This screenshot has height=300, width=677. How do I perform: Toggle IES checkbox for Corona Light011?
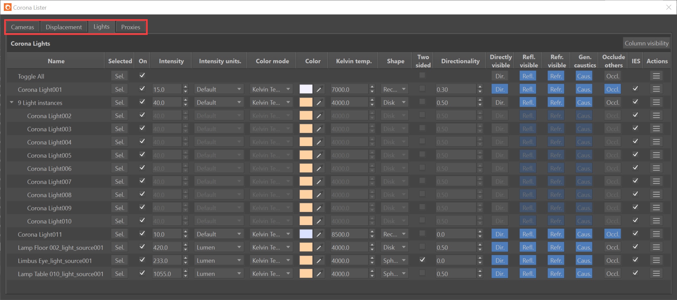tap(635, 233)
